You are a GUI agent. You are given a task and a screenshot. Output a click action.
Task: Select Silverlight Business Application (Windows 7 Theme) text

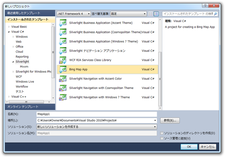point(103,41)
